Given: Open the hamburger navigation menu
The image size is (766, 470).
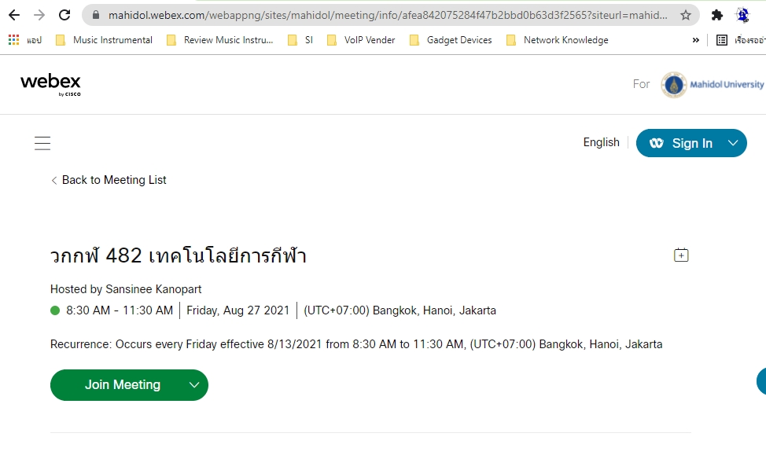Looking at the screenshot, I should [x=42, y=143].
